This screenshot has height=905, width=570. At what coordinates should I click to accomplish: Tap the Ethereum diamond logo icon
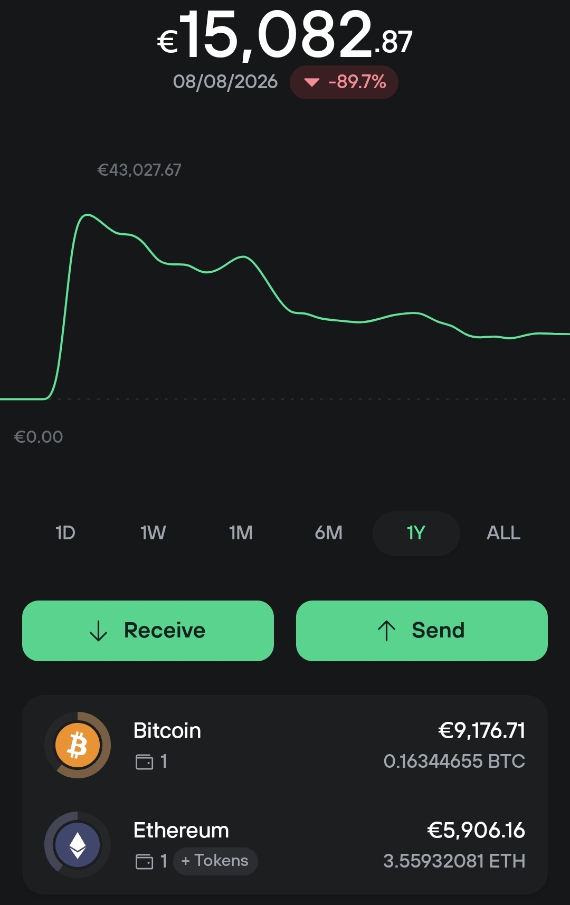coord(78,845)
